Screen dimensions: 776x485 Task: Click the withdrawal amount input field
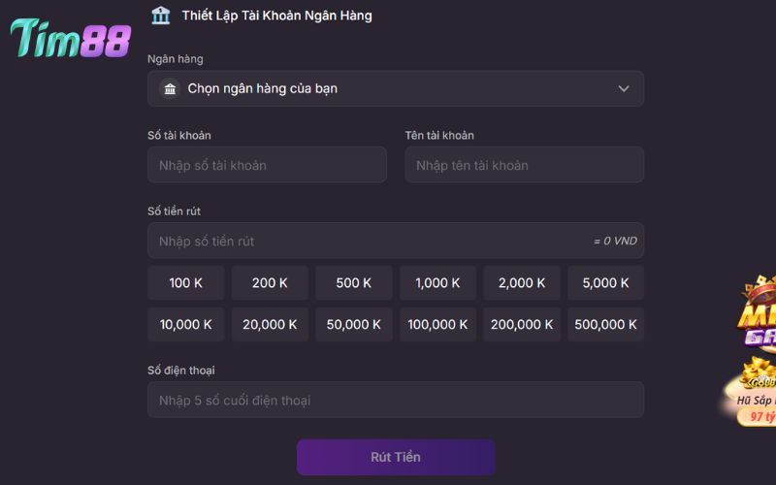pyautogui.click(x=369, y=241)
